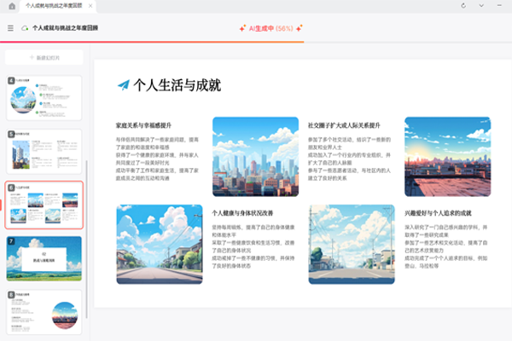Click the body text under 兴趣爱好与个人追求的成就

click(x=446, y=246)
